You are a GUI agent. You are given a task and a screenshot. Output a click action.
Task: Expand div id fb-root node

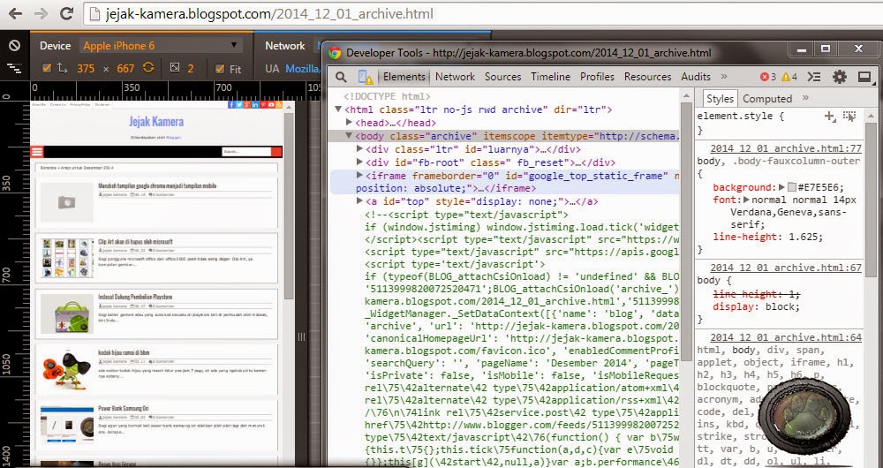coord(360,162)
